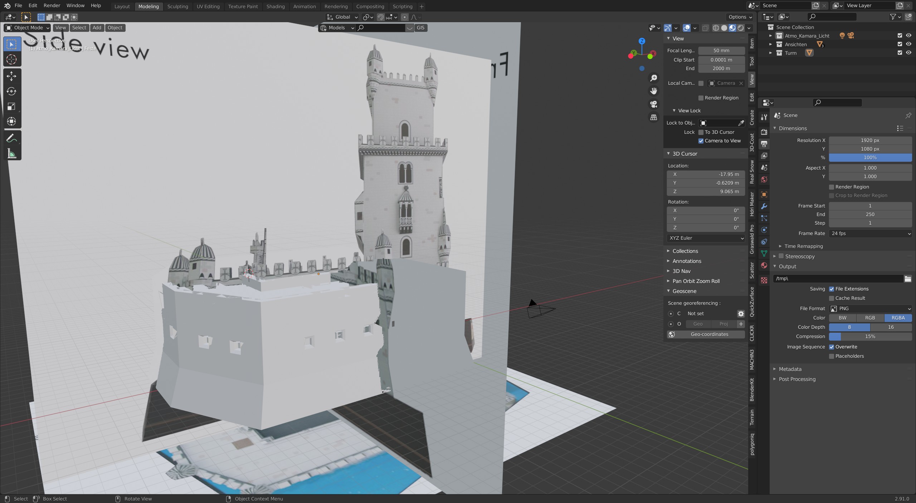Image resolution: width=916 pixels, height=503 pixels.
Task: Switch to the Sculpting workspace tab
Action: (x=177, y=6)
